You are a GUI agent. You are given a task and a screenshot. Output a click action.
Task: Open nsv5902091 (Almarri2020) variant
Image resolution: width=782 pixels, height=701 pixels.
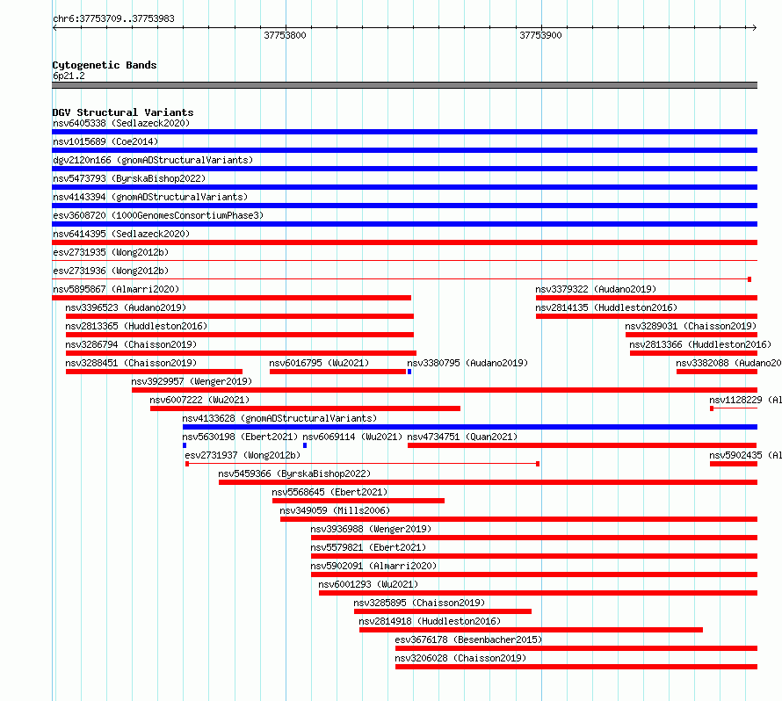[x=373, y=566]
